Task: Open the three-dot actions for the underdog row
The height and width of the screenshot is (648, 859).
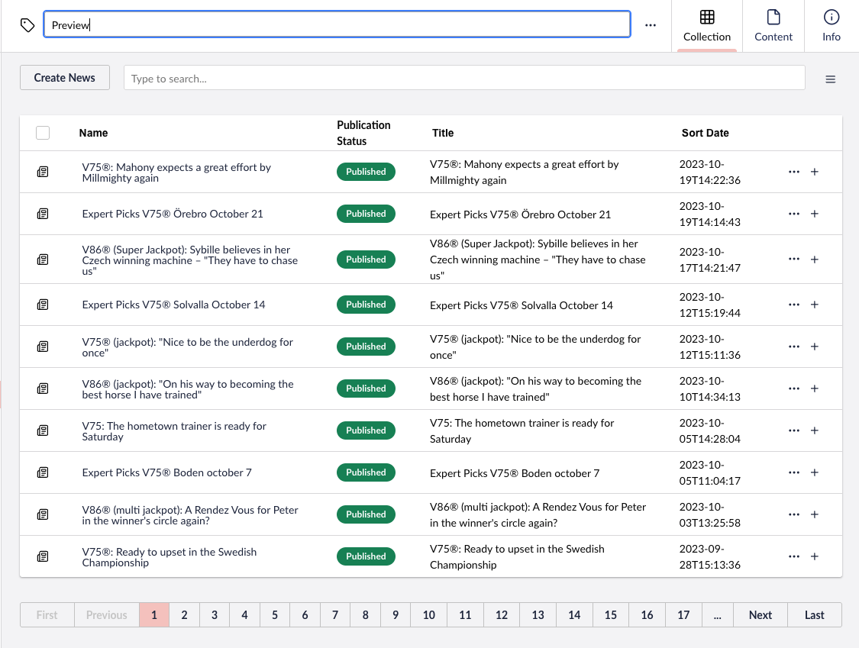Action: click(x=794, y=347)
